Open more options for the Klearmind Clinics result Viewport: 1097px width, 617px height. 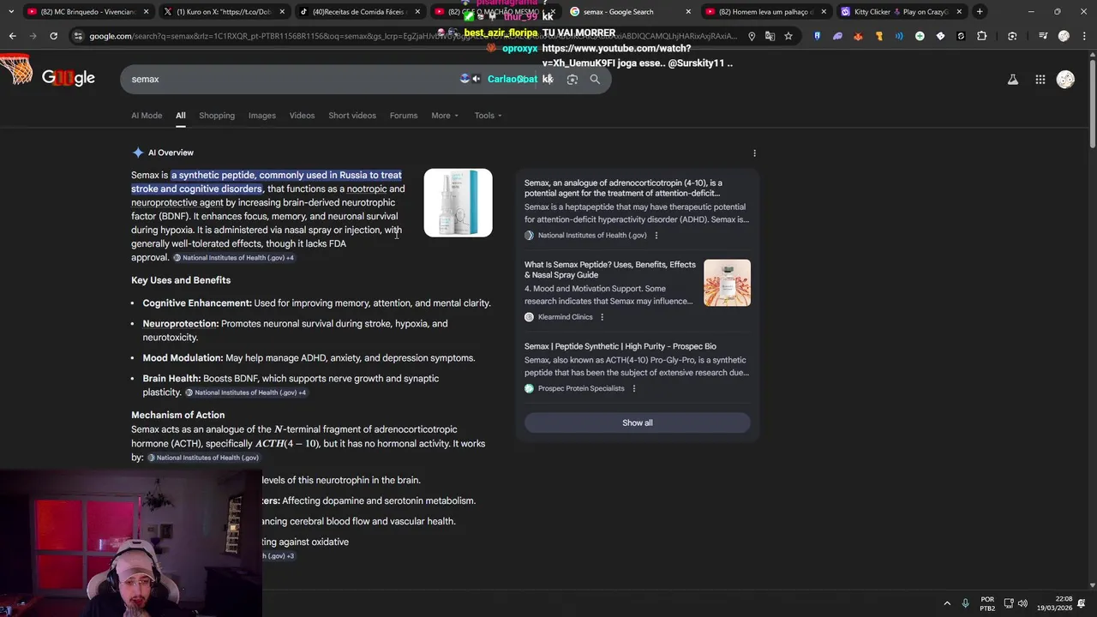602,317
